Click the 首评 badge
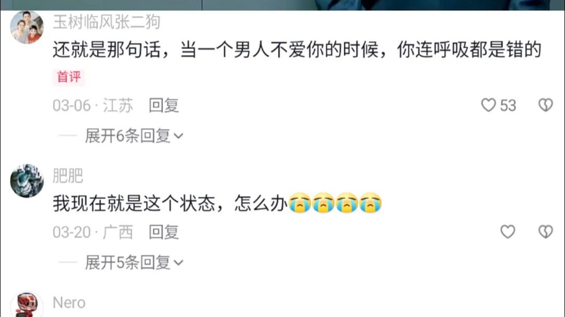 coord(69,77)
